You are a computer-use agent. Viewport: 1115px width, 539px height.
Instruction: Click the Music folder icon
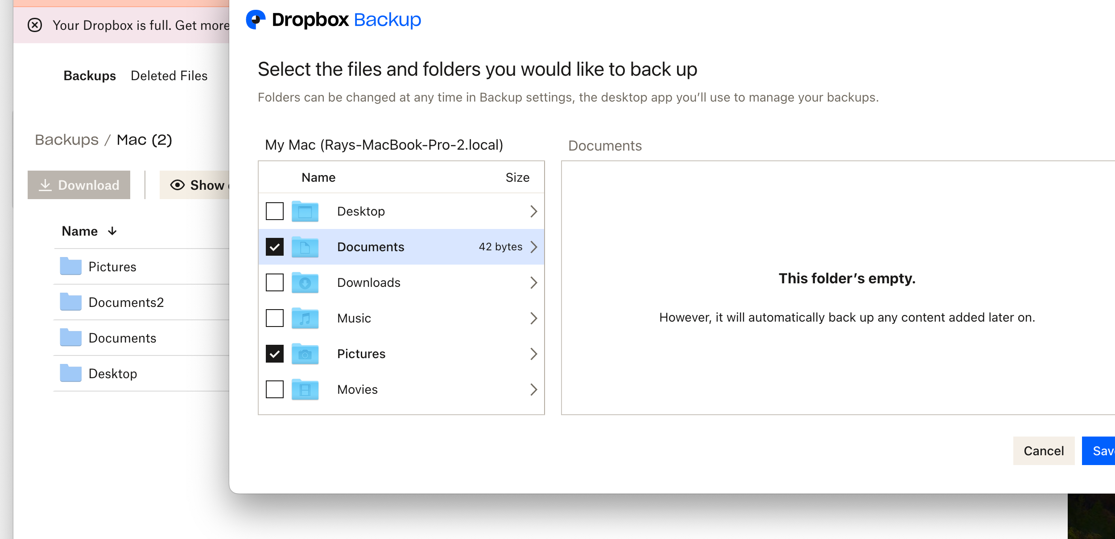point(305,318)
